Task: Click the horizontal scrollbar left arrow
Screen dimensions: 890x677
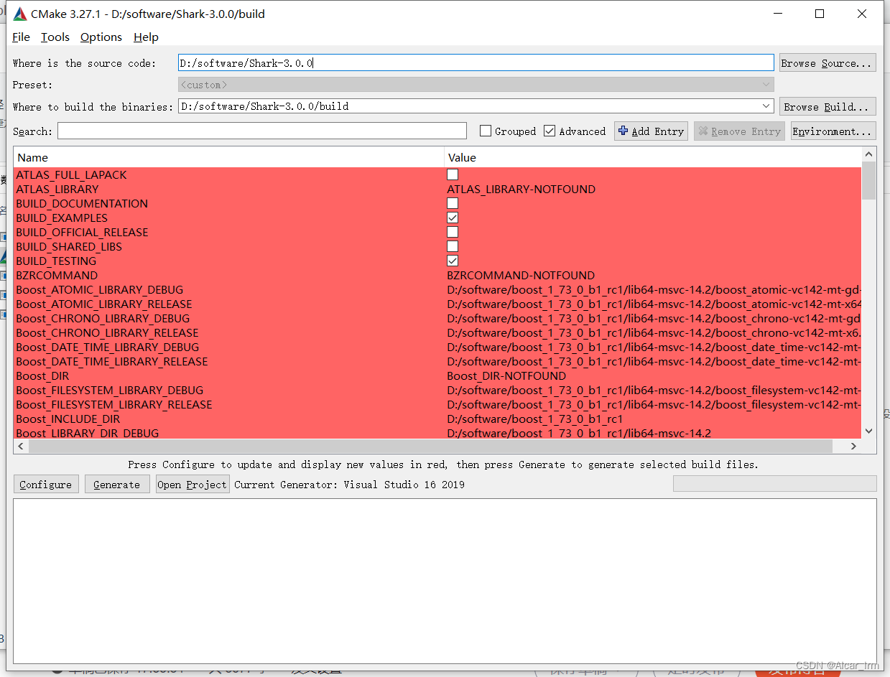Action: [21, 446]
